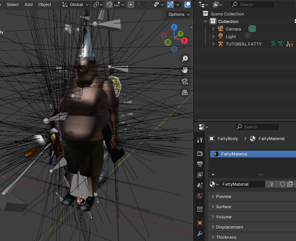The height and width of the screenshot is (241, 296).
Task: Click FattyBody in the properties breadcrumb
Action: point(227,139)
